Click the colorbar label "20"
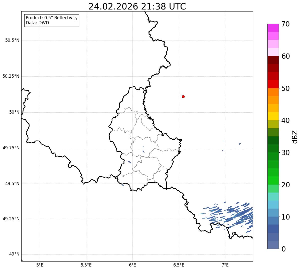This screenshot has height=270, width=301. [x=285, y=185]
